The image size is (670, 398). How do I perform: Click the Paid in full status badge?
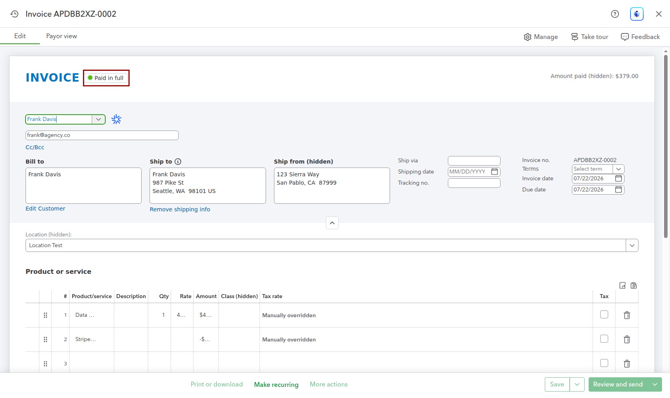coord(106,78)
